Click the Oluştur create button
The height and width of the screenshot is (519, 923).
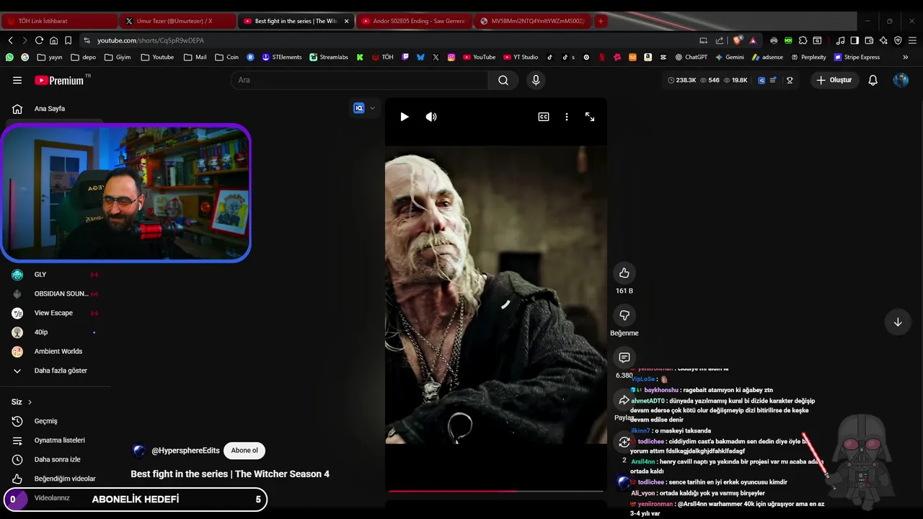(834, 80)
